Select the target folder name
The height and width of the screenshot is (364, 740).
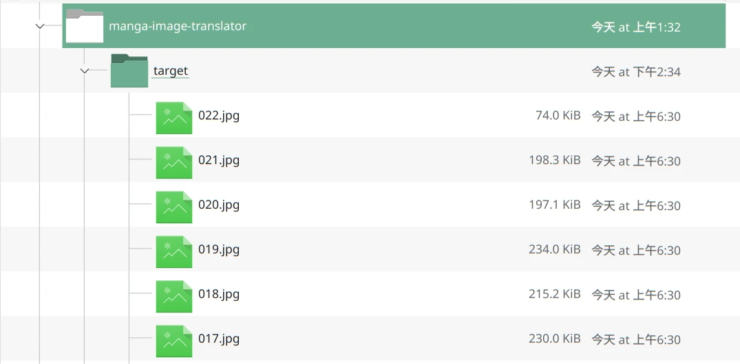[171, 71]
